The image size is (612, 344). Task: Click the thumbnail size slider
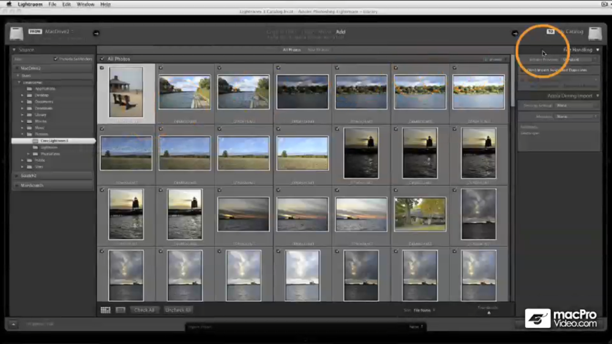pyautogui.click(x=489, y=312)
